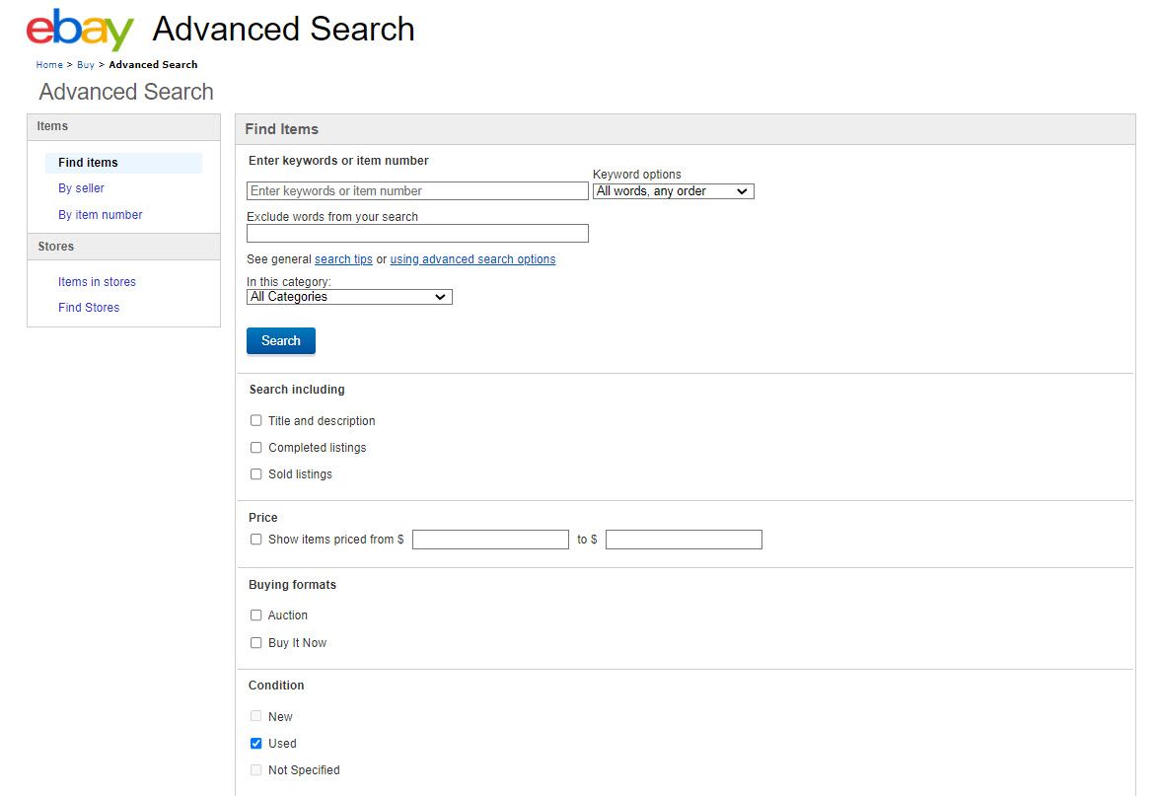Viewport: 1158px width, 796px height.
Task: Go to Find Stores
Action: (x=89, y=307)
